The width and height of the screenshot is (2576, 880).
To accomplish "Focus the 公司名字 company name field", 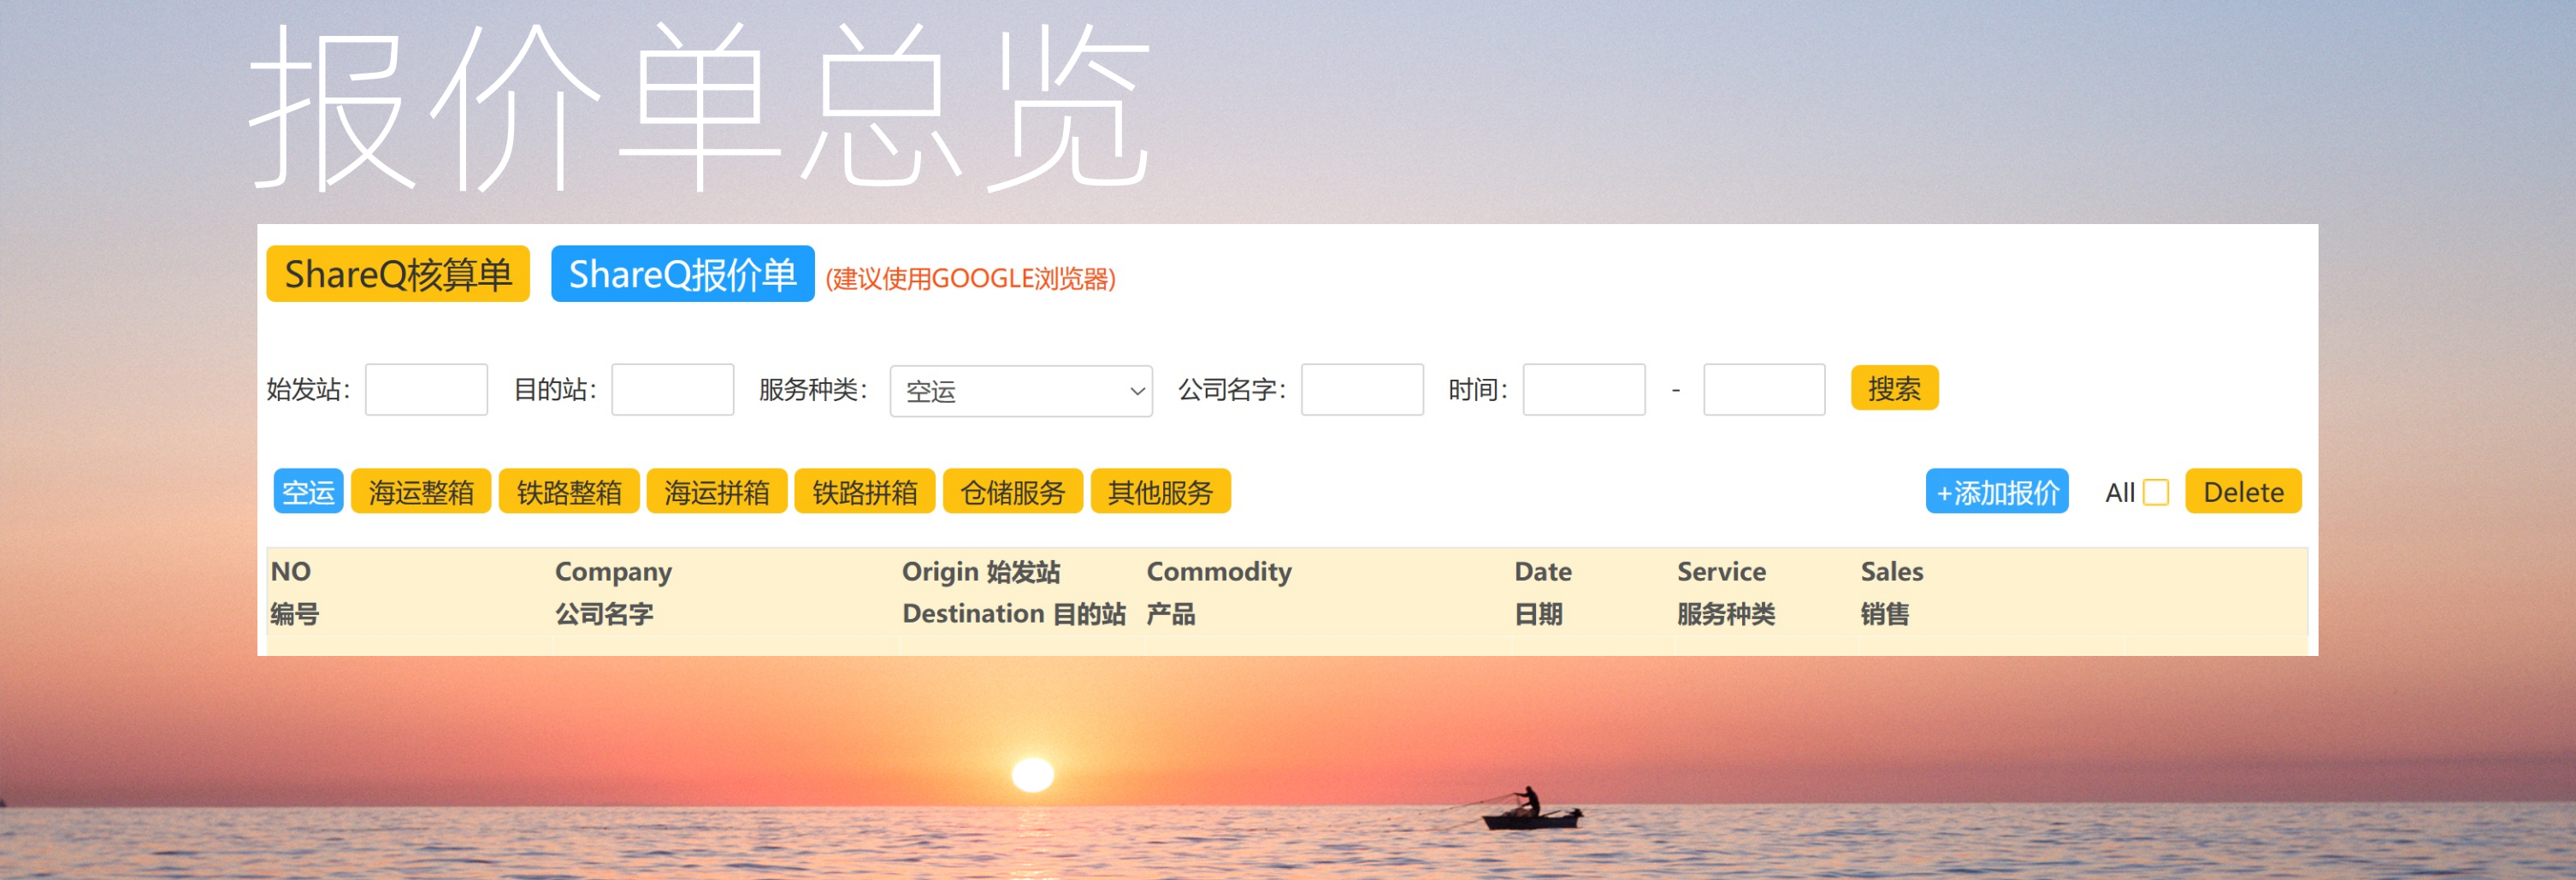I will coord(1361,389).
